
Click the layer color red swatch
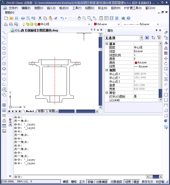click(x=39, y=24)
